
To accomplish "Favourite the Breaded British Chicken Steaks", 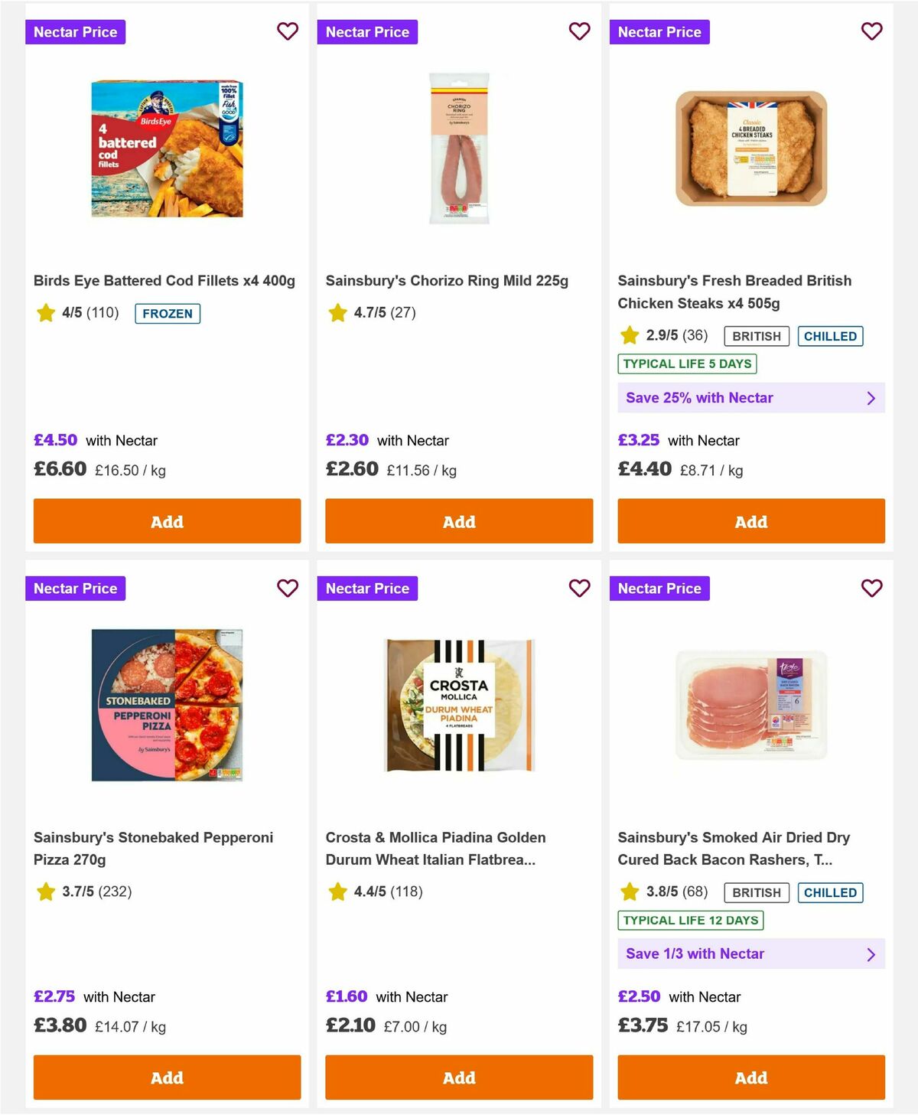I will click(x=871, y=31).
